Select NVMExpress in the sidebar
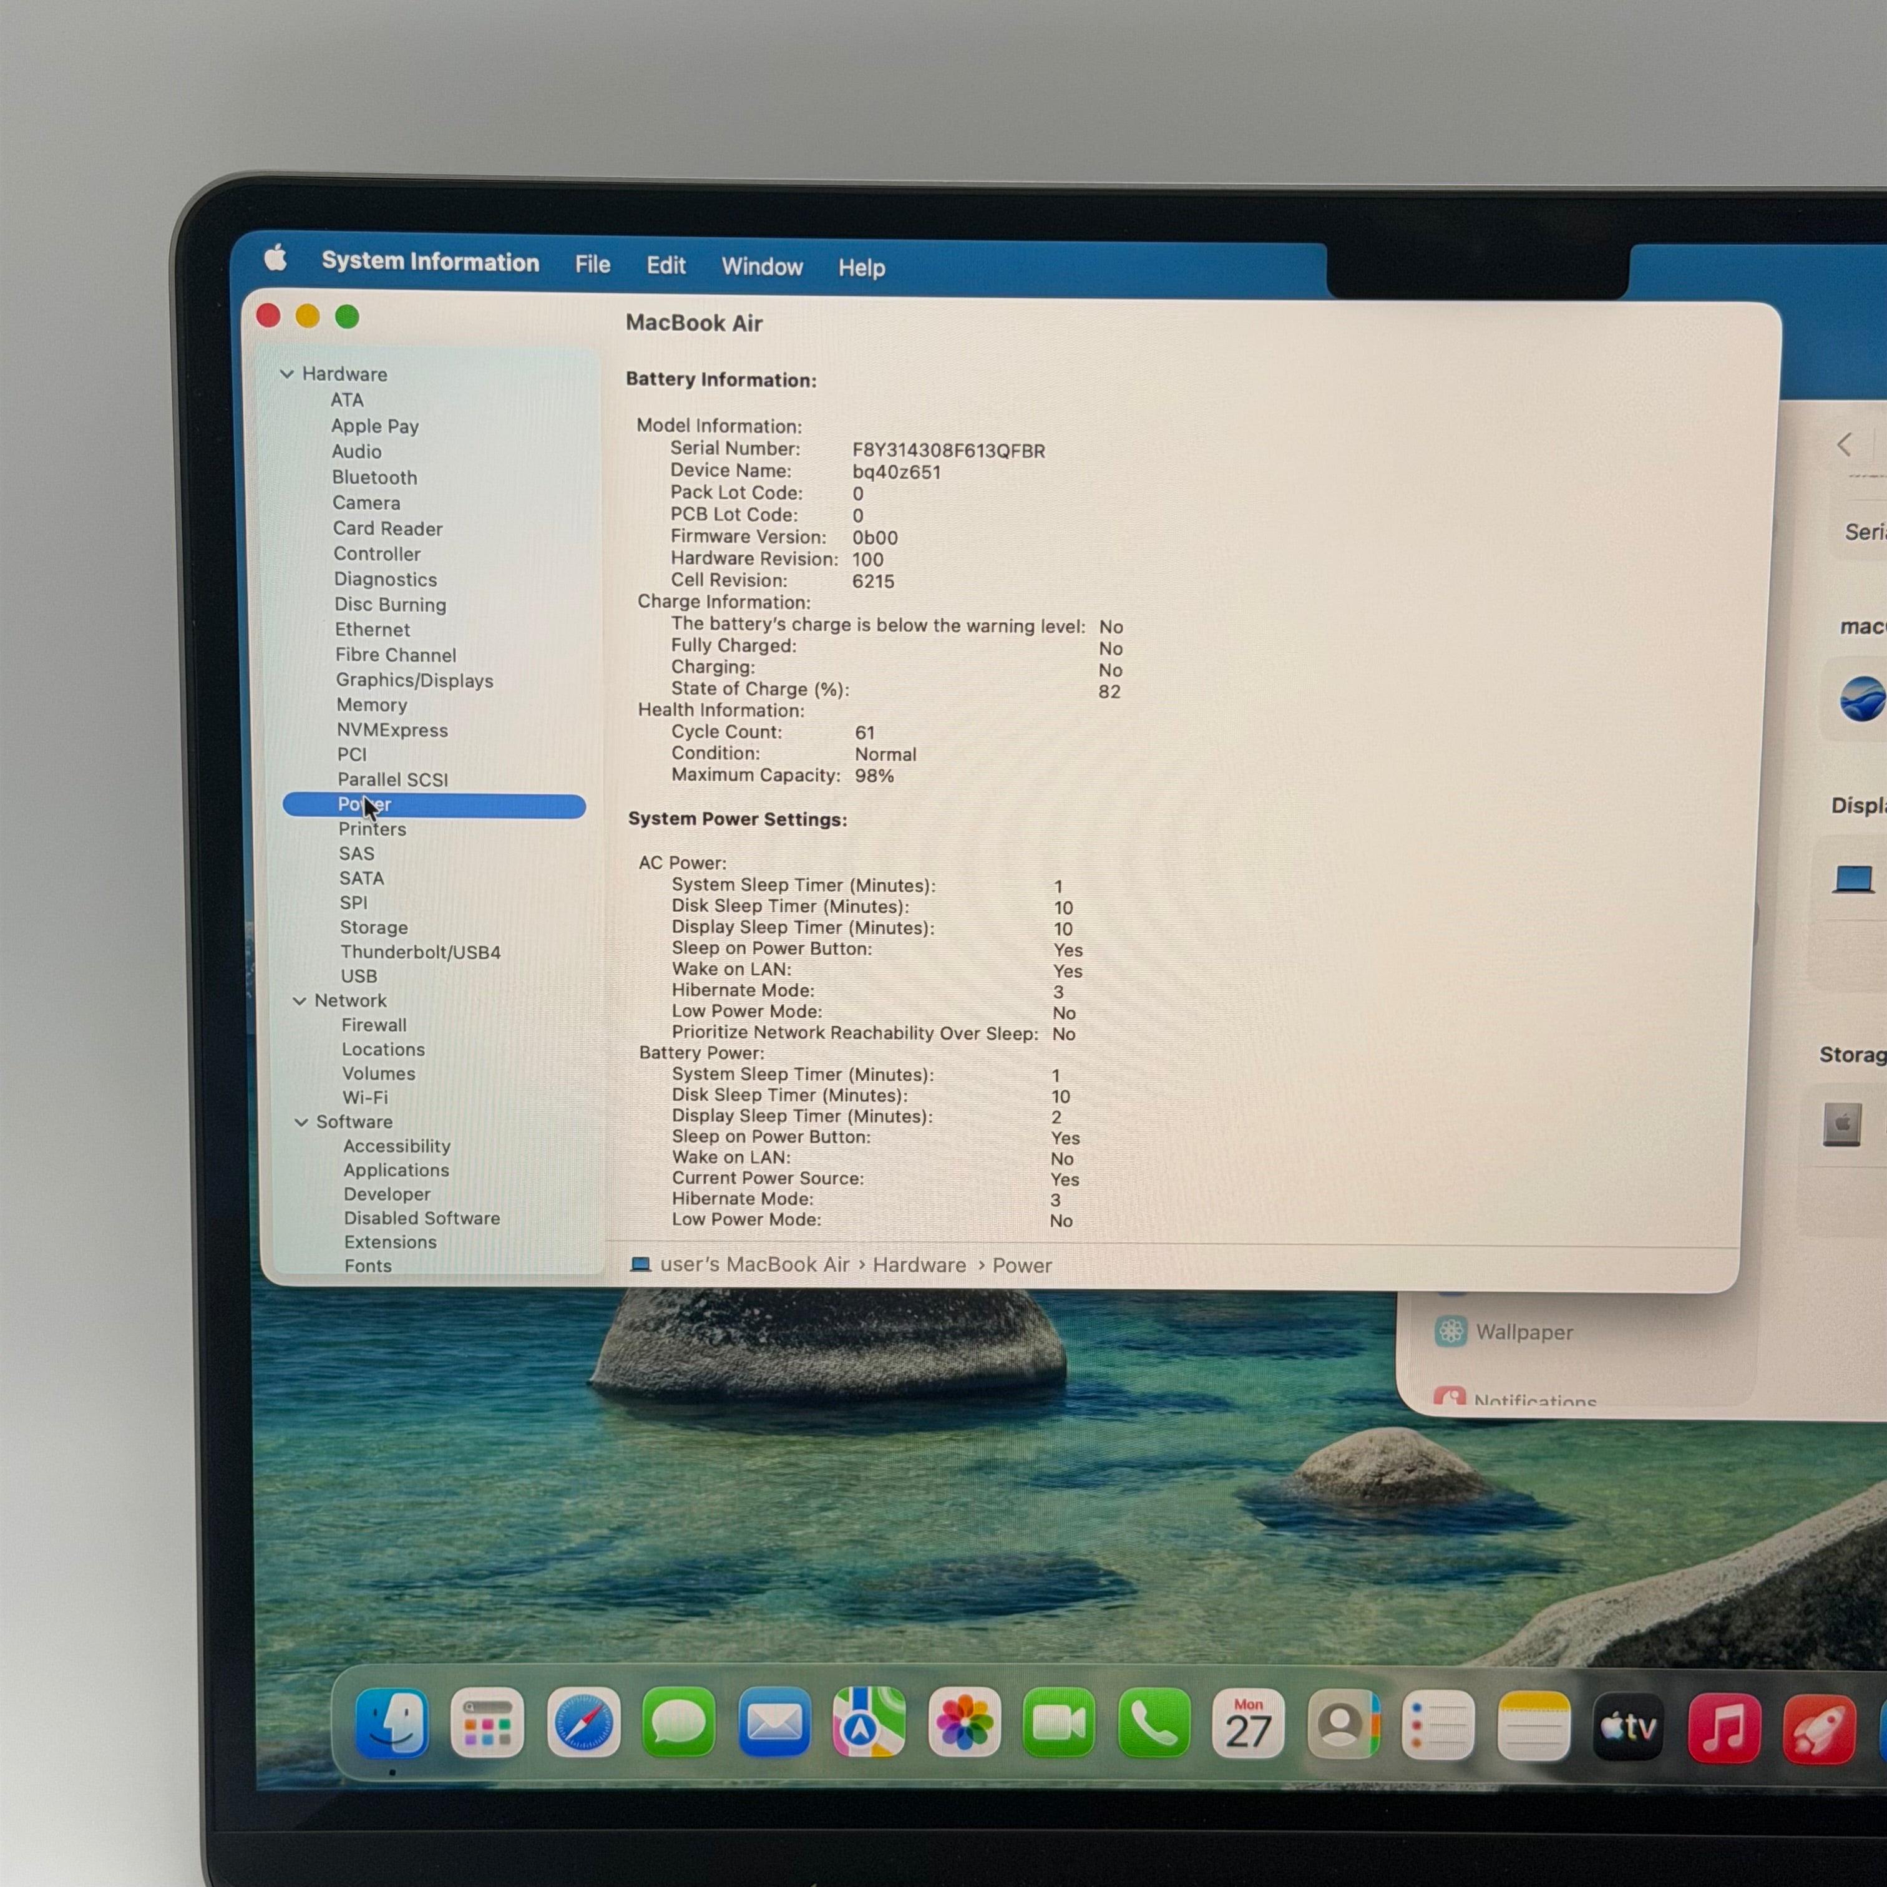Screen dimensions: 1887x1887 pyautogui.click(x=393, y=731)
